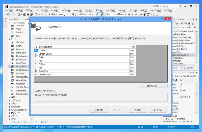Viewport: 202px width, 132px height.
Task: Click the green Start debugging icon
Action: pos(49,14)
